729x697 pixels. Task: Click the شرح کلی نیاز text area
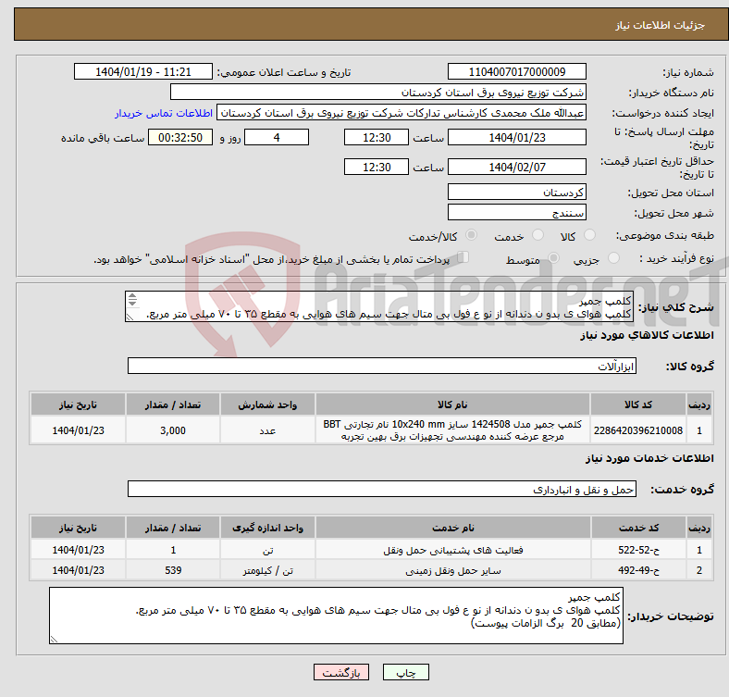(x=379, y=306)
